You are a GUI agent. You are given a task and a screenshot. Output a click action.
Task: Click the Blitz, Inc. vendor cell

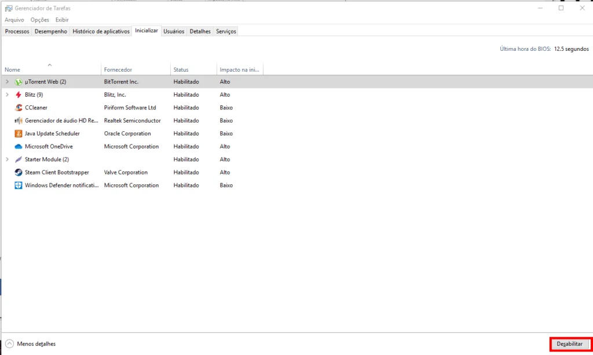115,94
